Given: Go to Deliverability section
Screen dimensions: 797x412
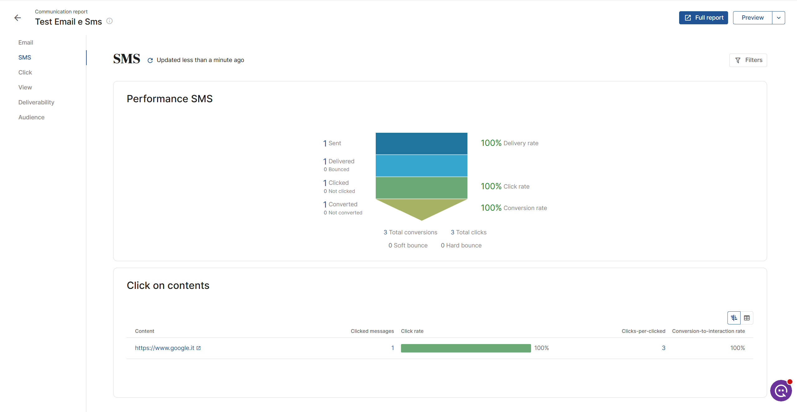Looking at the screenshot, I should pos(36,102).
